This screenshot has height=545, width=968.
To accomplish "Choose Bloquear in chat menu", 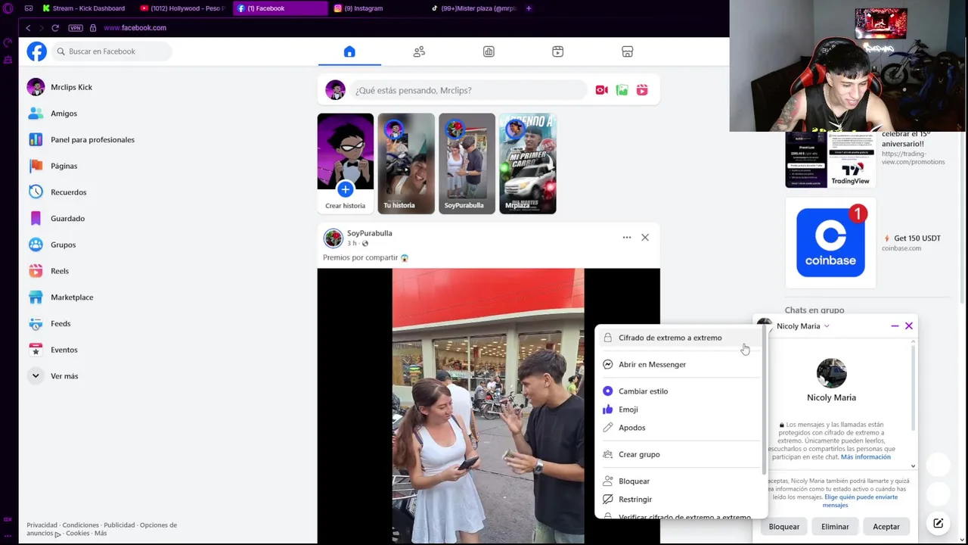I will click(x=679, y=481).
